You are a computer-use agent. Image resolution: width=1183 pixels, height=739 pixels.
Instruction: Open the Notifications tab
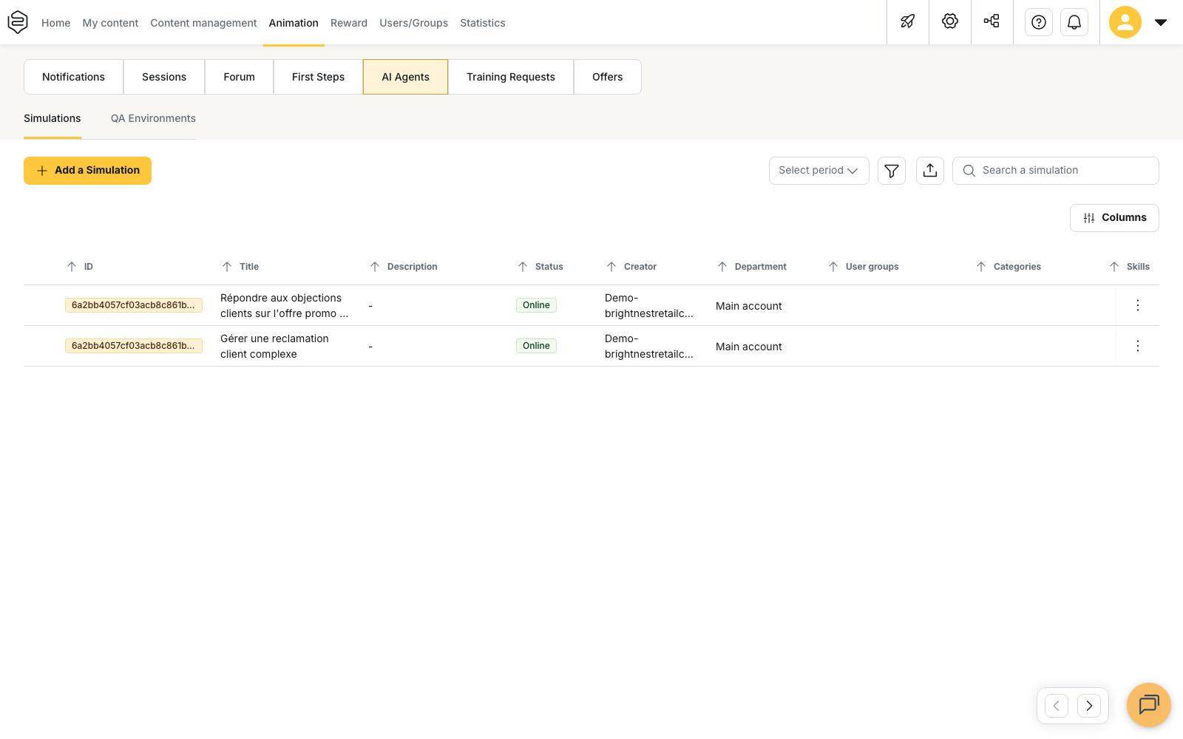[73, 77]
